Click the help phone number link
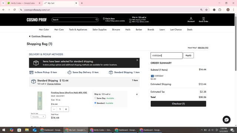The height and width of the screenshot is (133, 237). pyautogui.click(x=203, y=48)
